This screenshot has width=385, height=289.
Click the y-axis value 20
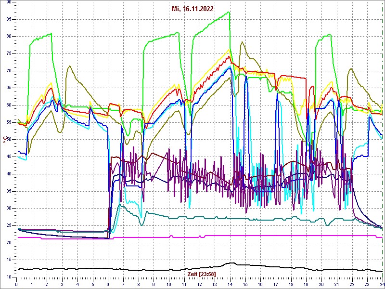[x=8, y=243]
